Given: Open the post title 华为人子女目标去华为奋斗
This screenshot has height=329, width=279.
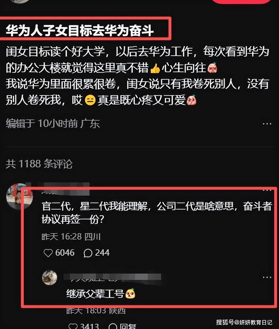Looking at the screenshot, I should (79, 30).
